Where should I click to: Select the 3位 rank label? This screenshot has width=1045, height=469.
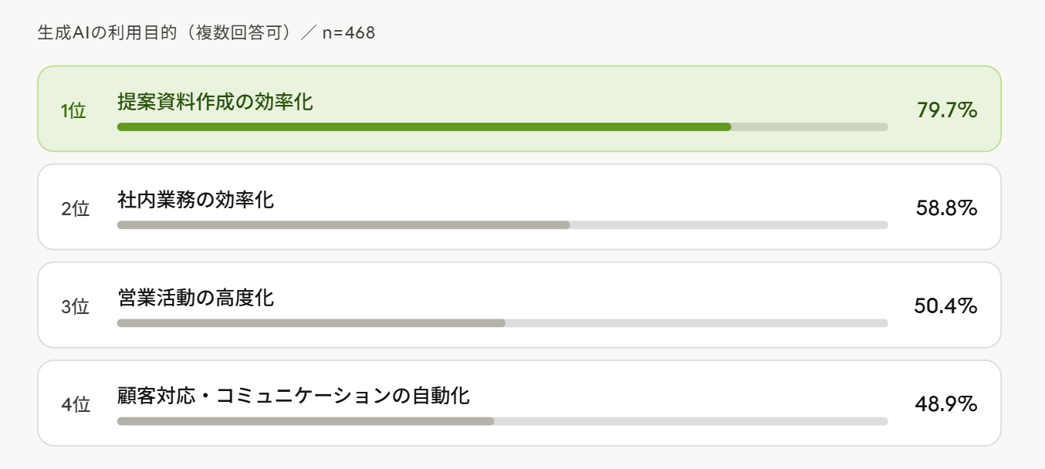tap(76, 306)
